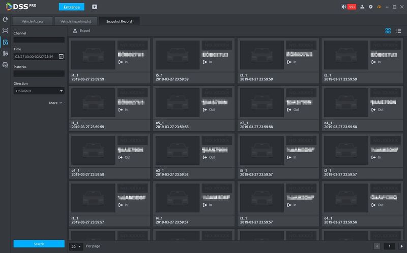
Task: Open the settings gear icon
Action: tap(371, 7)
